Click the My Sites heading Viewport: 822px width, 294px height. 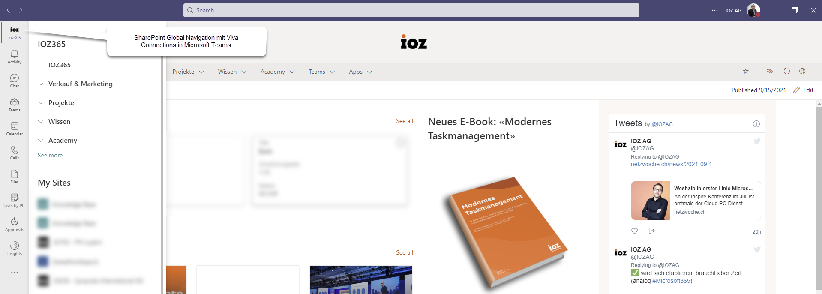point(54,183)
